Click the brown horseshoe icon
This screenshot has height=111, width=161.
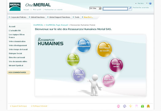pyautogui.click(x=148, y=106)
